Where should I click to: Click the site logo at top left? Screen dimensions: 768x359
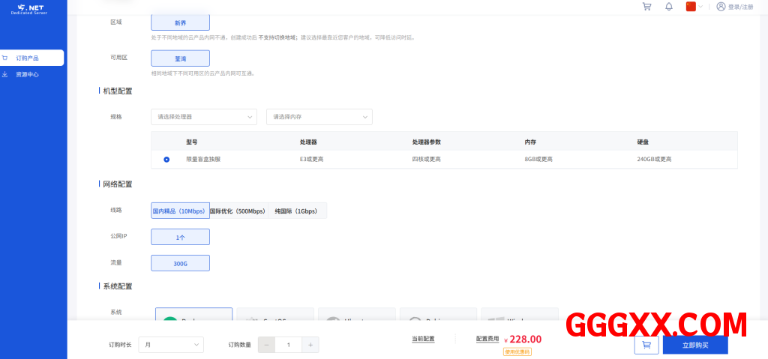tap(33, 9)
